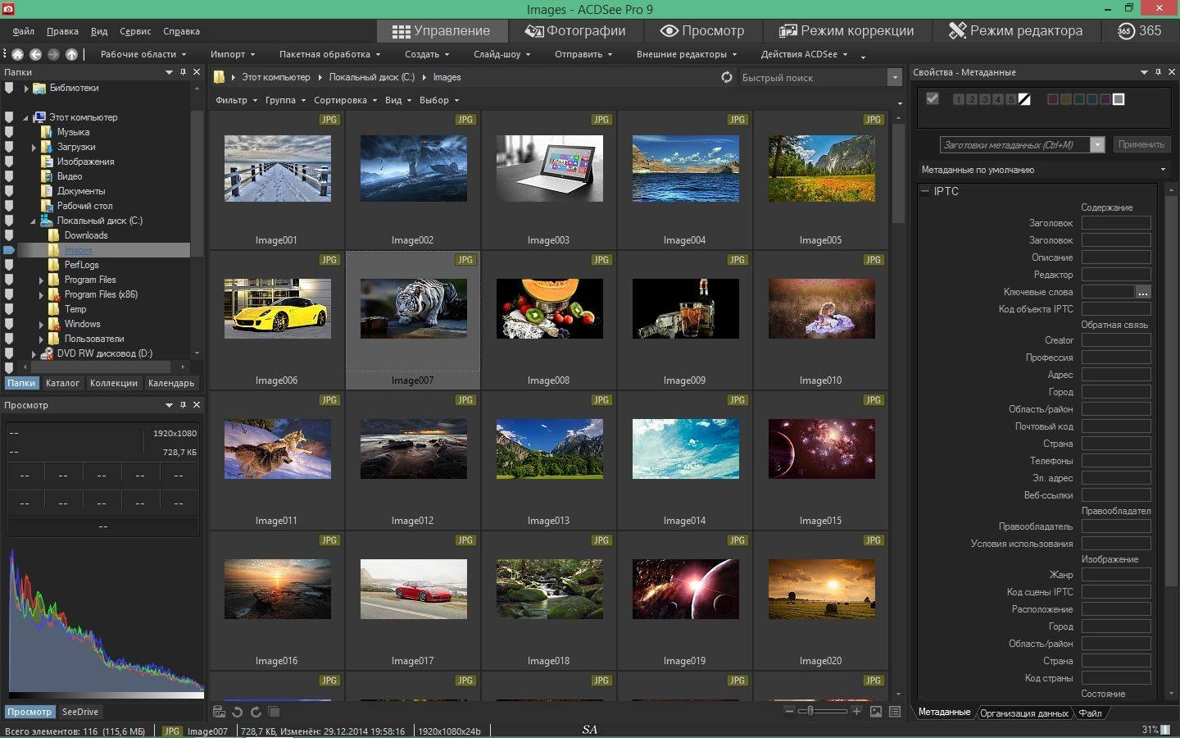
Task: Click the image basket icon in bottom toolbar
Action: click(219, 712)
